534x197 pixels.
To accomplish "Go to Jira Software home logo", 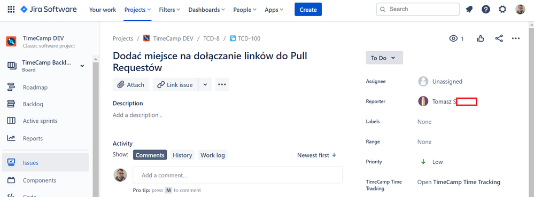I will (49, 10).
